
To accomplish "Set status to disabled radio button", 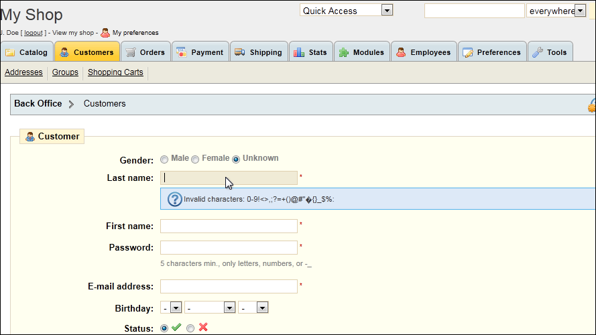I will click(x=190, y=328).
